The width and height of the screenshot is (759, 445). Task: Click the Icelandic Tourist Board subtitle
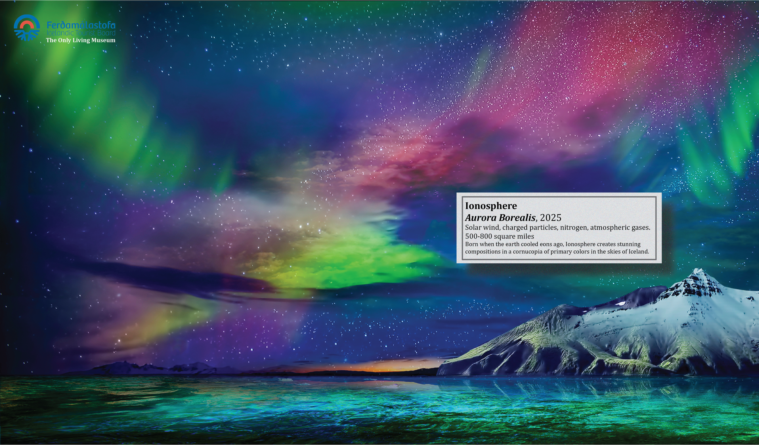(x=81, y=33)
